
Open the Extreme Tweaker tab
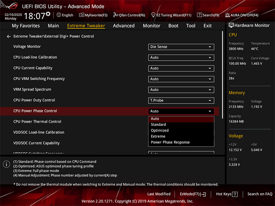[86, 26]
